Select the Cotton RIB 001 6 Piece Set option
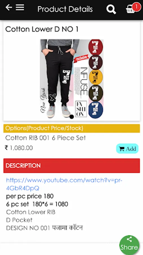 pos(45,138)
